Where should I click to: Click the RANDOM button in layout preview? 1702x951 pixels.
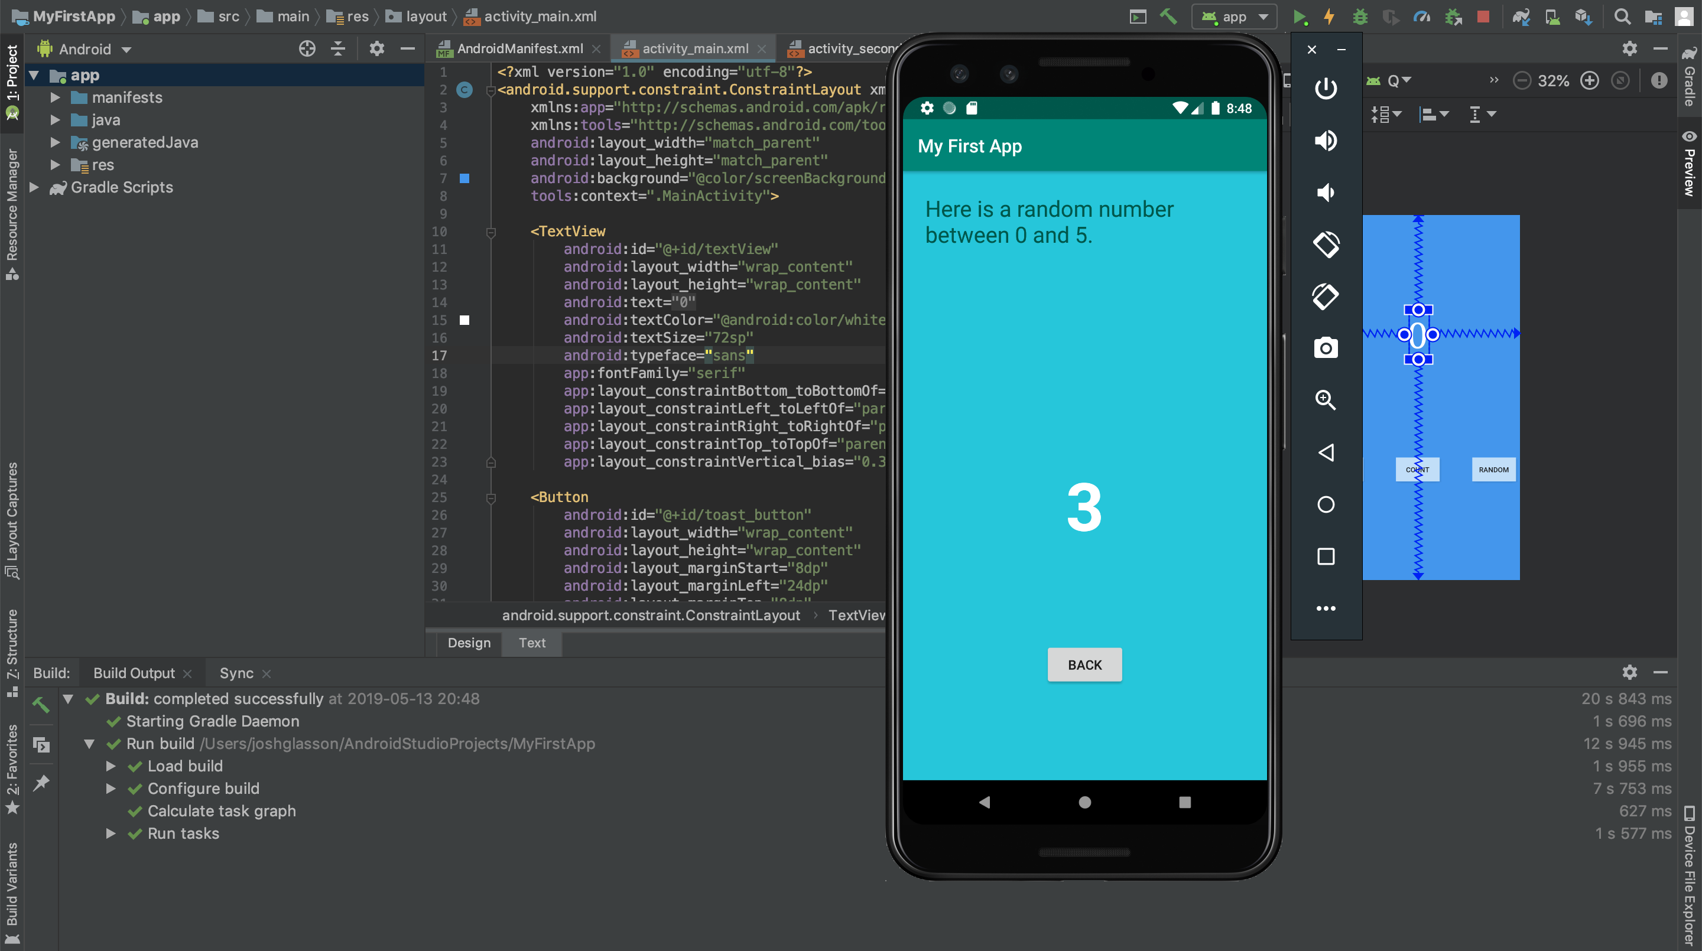click(1493, 470)
